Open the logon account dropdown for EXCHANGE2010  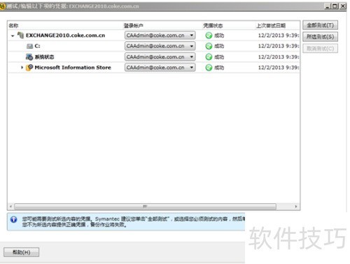[x=192, y=36]
